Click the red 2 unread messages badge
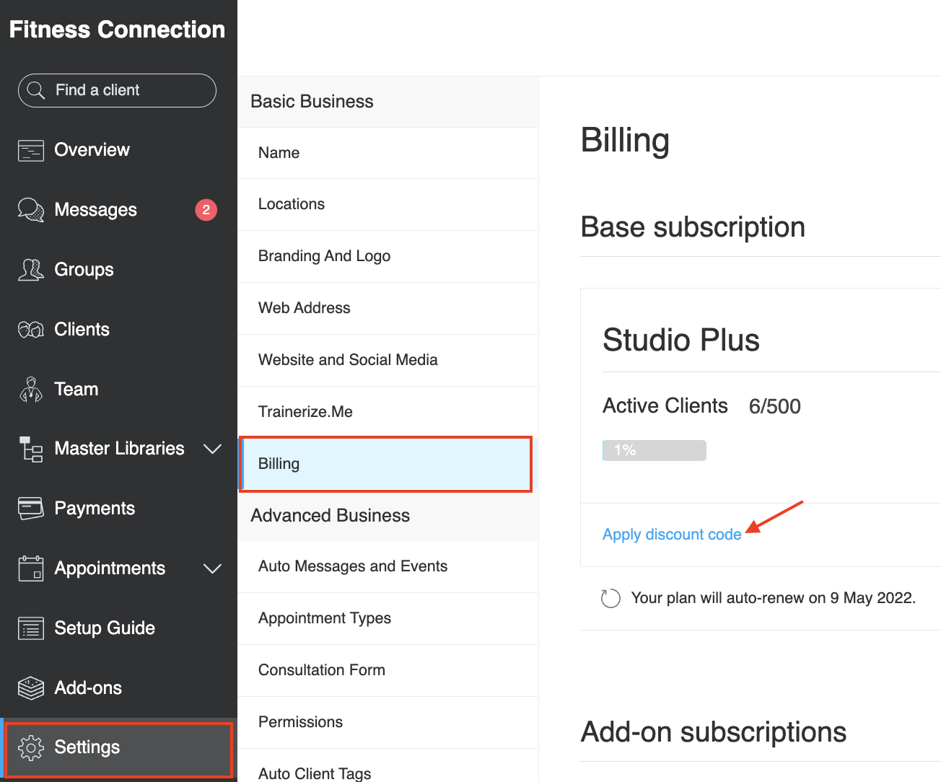This screenshot has height=782, width=941. (206, 210)
